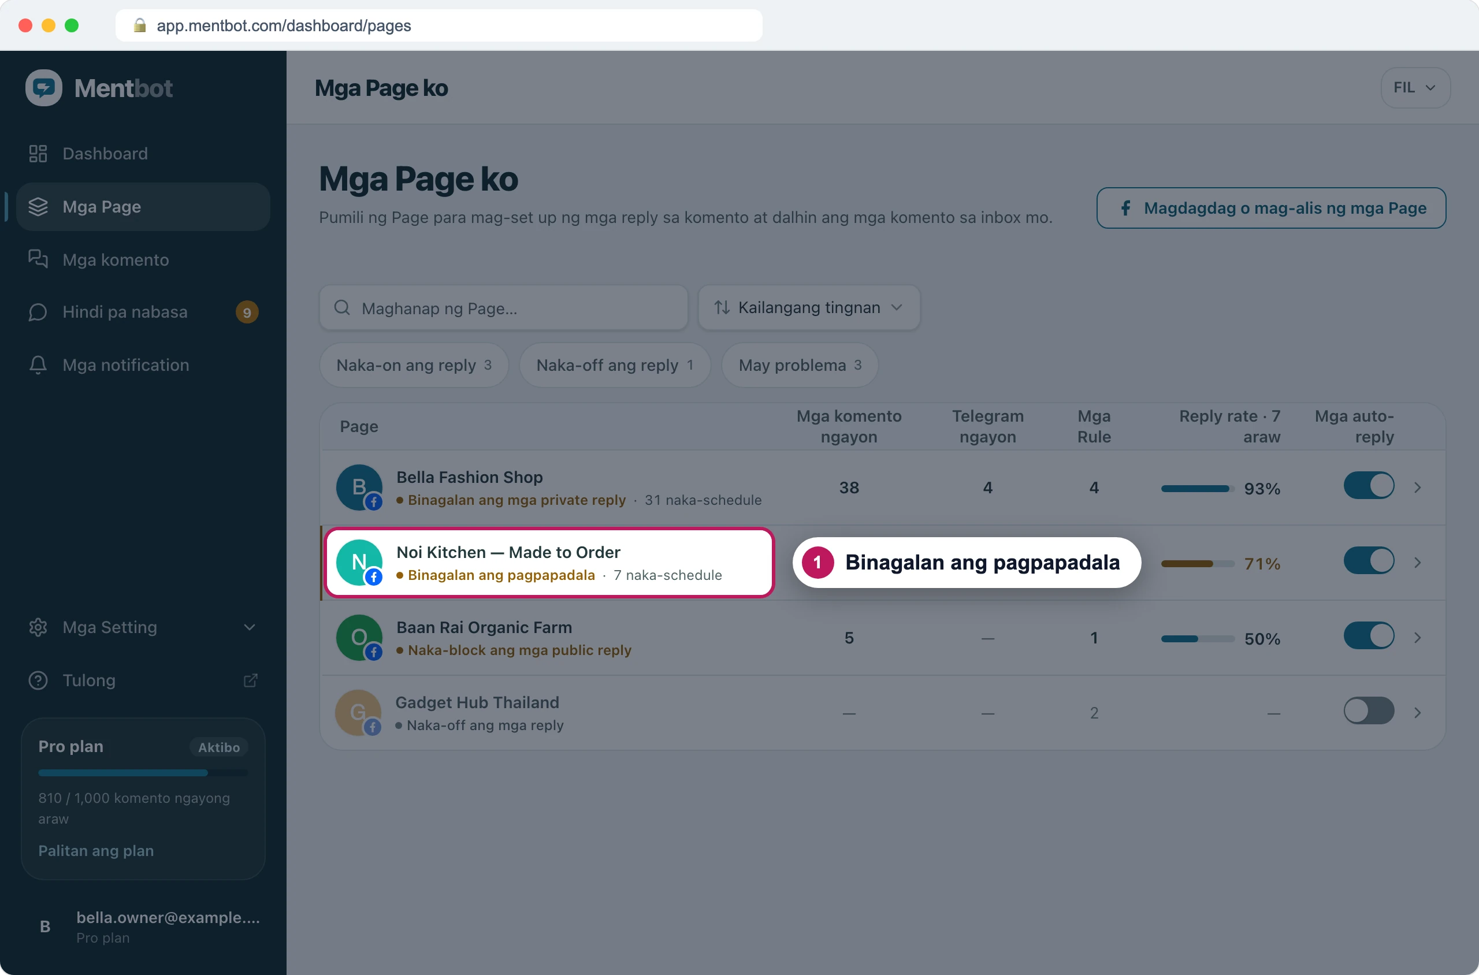Click the Mga notification bell icon
This screenshot has height=975, width=1479.
click(38, 365)
